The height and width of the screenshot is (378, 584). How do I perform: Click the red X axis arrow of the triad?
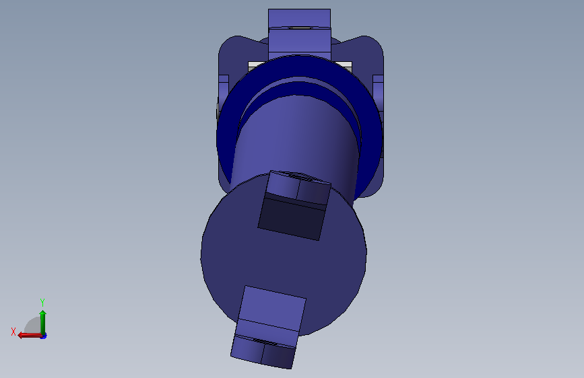(30, 336)
